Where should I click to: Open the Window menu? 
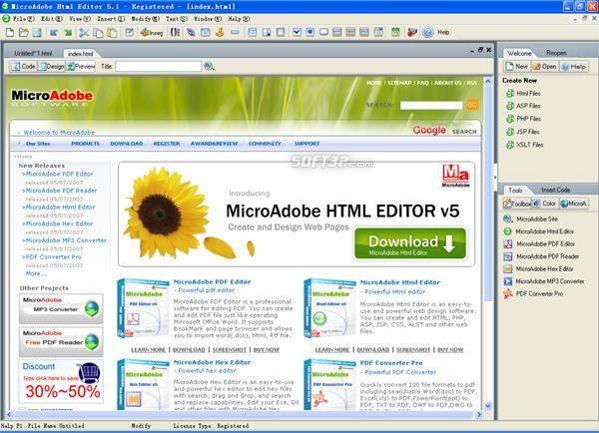[x=208, y=18]
